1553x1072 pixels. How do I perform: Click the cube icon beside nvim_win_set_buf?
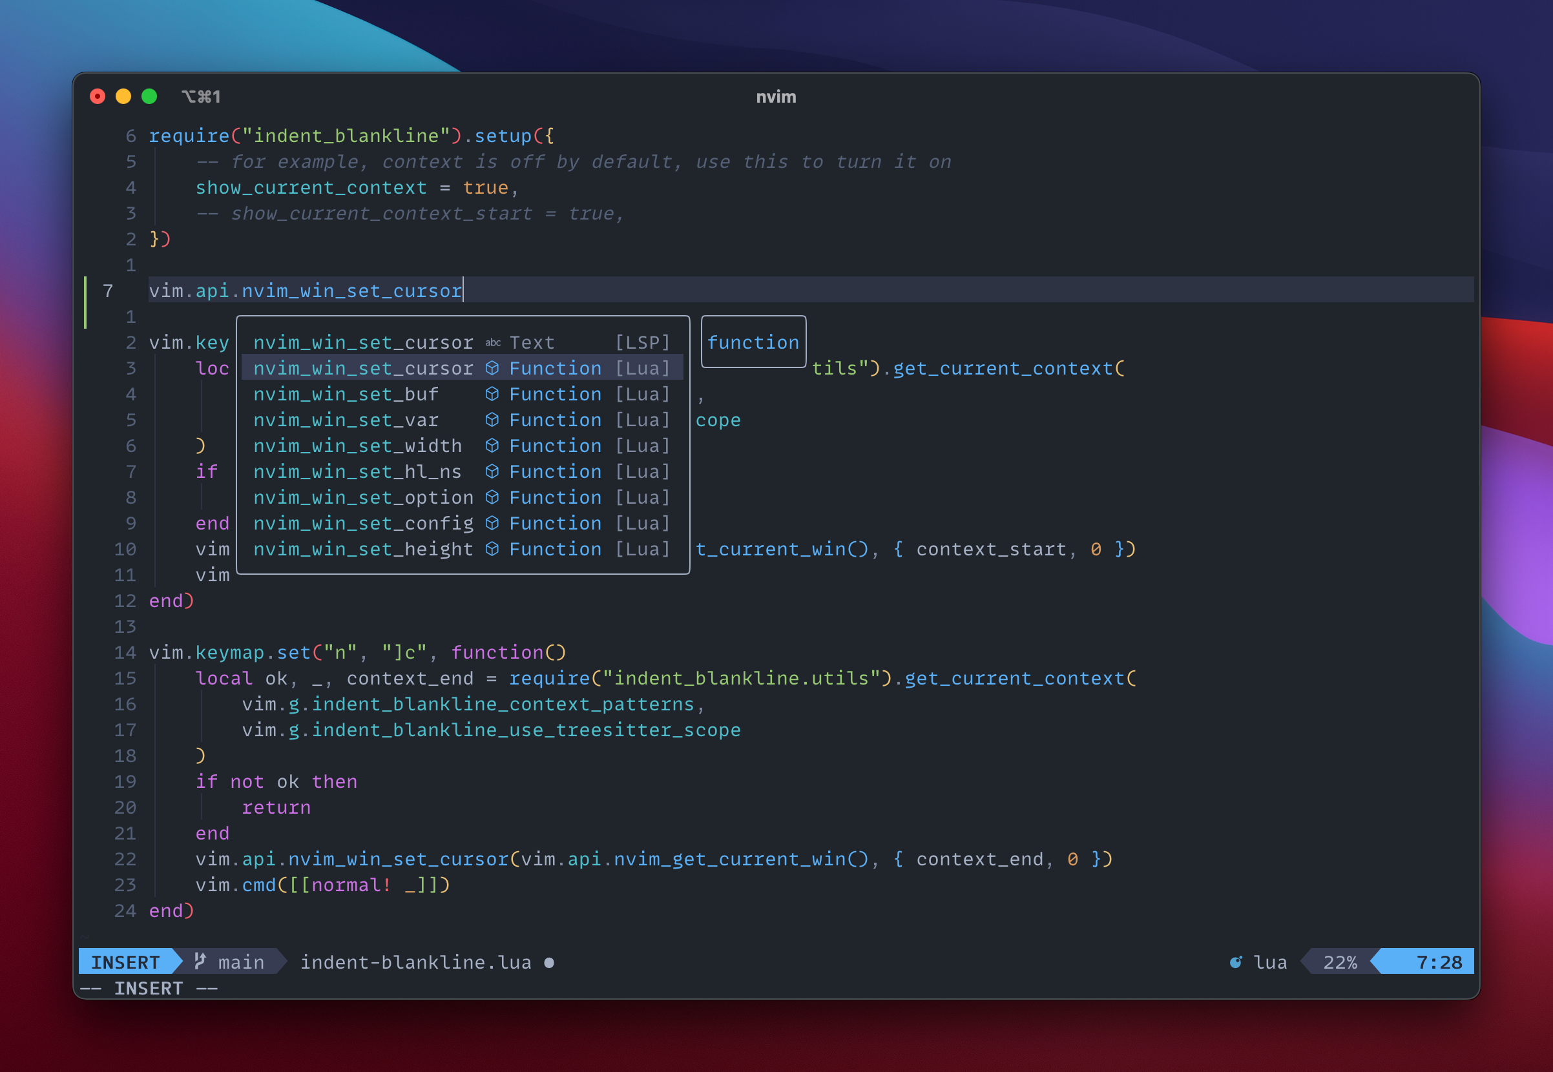point(492,395)
